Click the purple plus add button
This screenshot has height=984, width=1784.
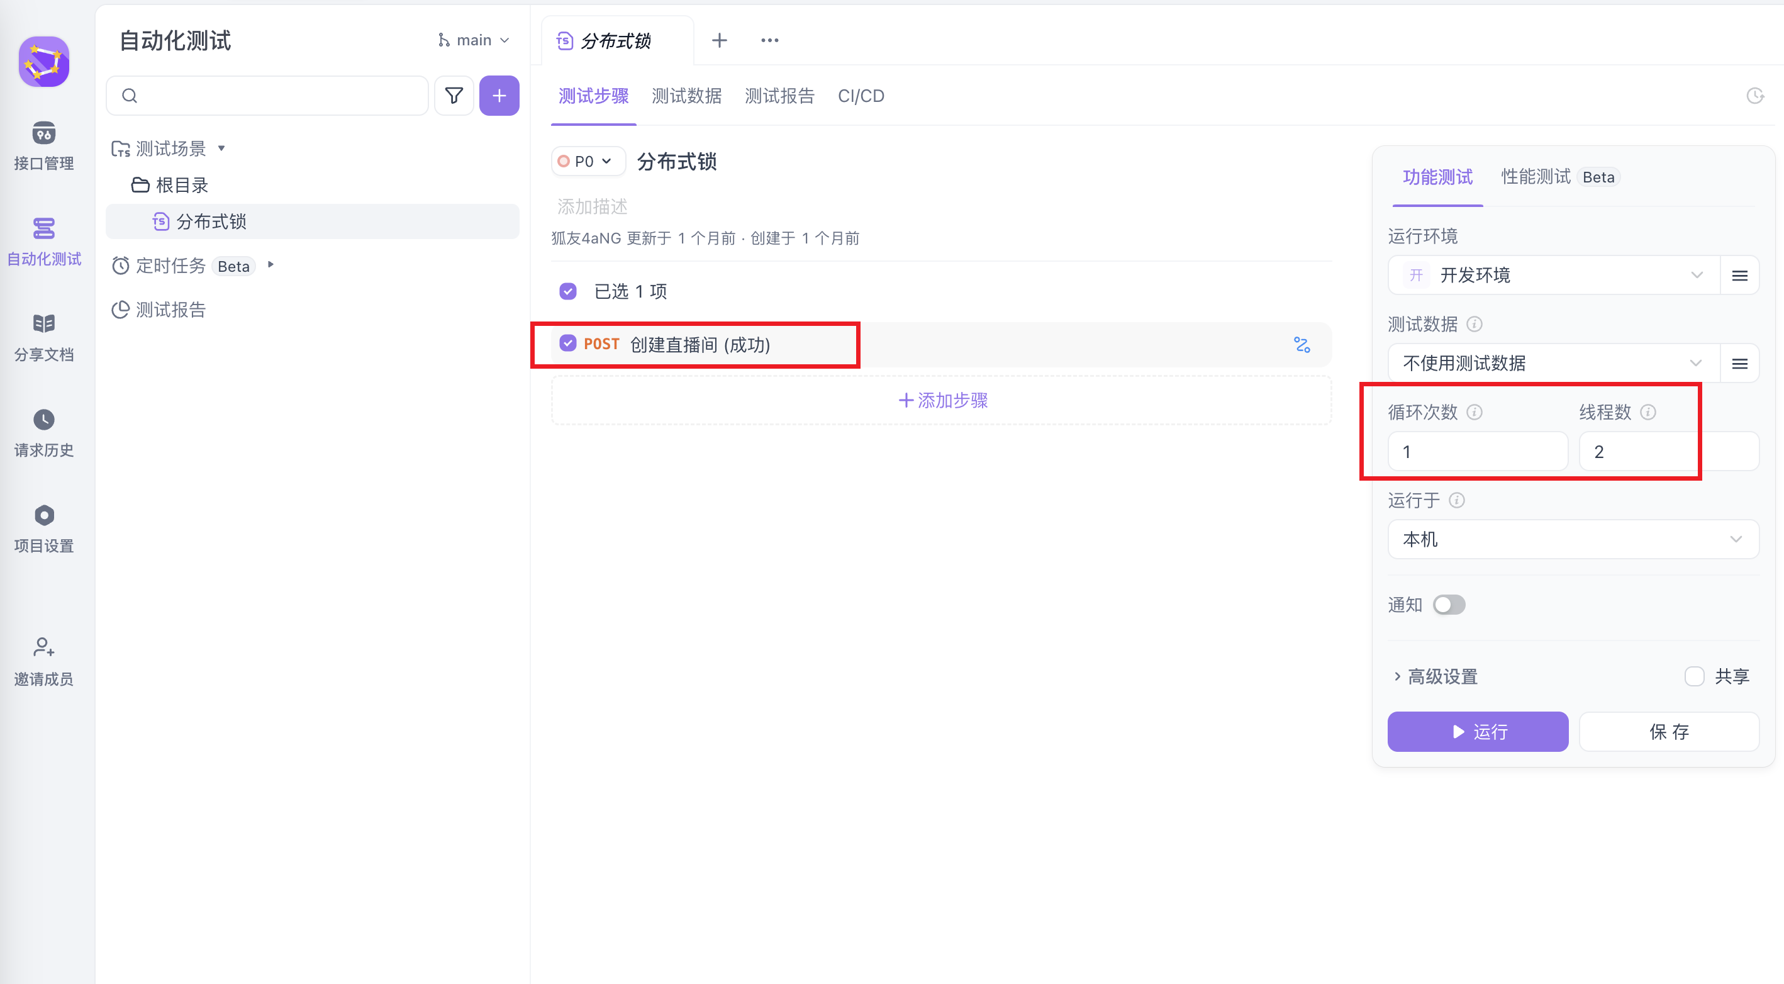(499, 96)
